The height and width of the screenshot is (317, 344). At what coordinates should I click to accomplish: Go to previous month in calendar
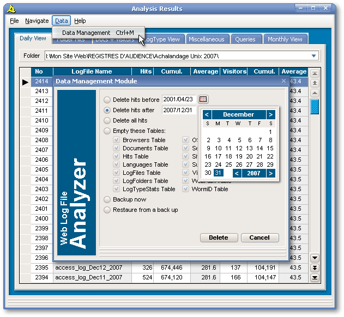coord(207,114)
